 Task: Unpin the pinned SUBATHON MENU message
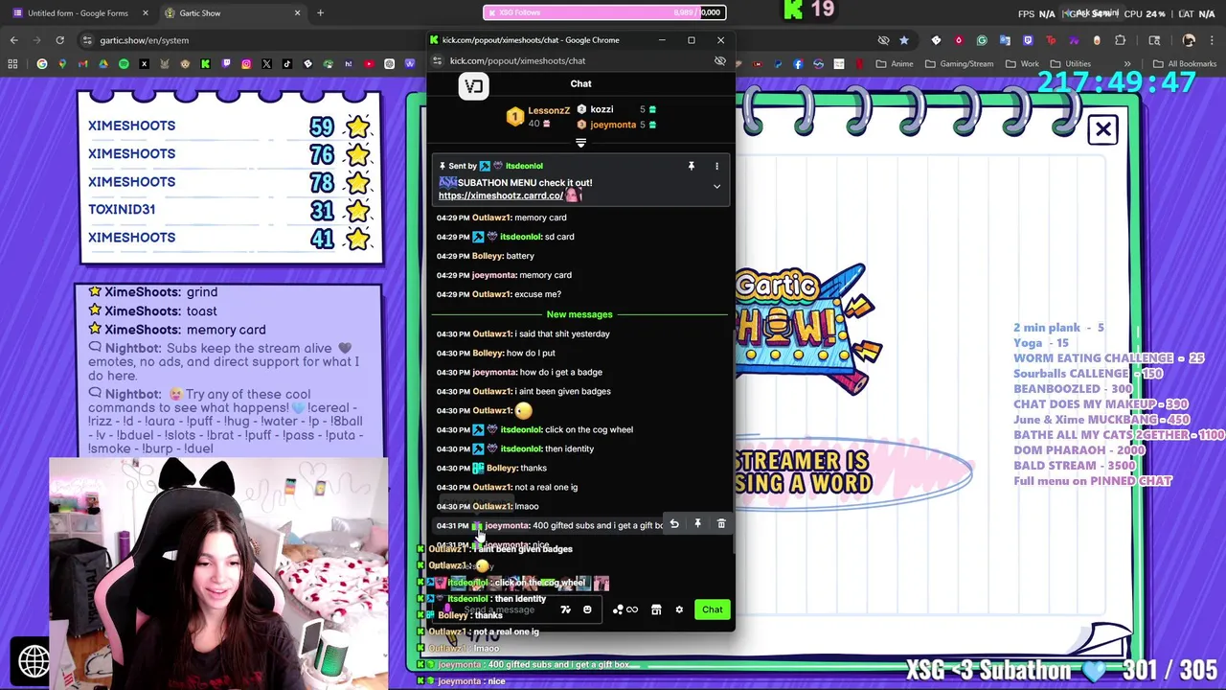pyautogui.click(x=691, y=166)
